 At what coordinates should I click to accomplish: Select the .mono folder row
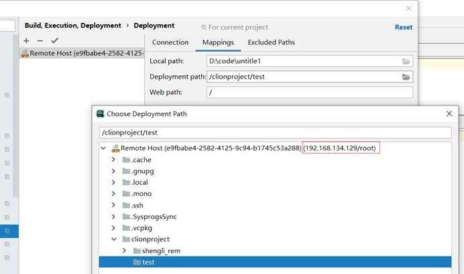coord(275,193)
